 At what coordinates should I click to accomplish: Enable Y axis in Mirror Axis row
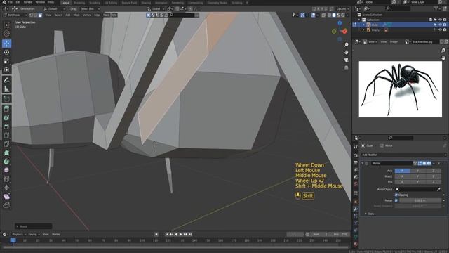click(x=418, y=171)
